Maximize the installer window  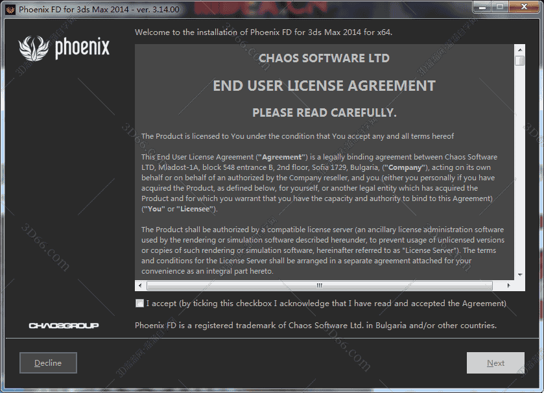[499, 7]
